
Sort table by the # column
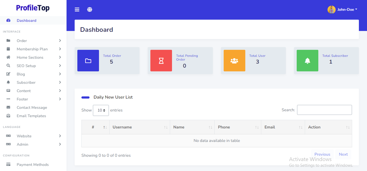pos(95,127)
